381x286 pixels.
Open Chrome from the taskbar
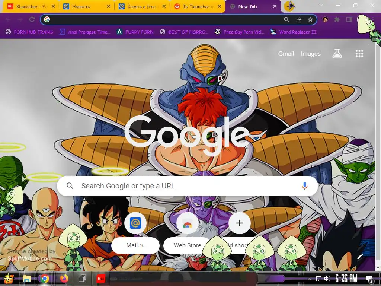click(x=45, y=279)
